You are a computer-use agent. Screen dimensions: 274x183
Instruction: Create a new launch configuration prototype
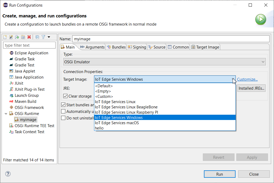click(11, 37)
